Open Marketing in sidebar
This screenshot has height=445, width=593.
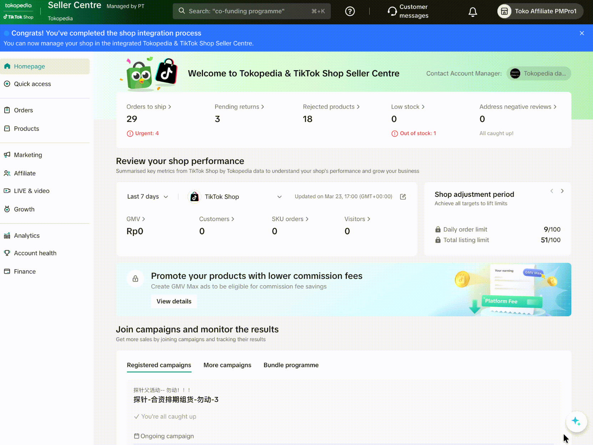point(45,155)
